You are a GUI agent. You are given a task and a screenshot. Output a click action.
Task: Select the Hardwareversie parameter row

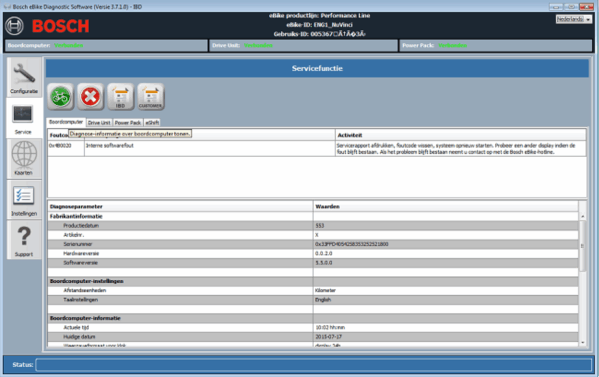(x=313, y=253)
